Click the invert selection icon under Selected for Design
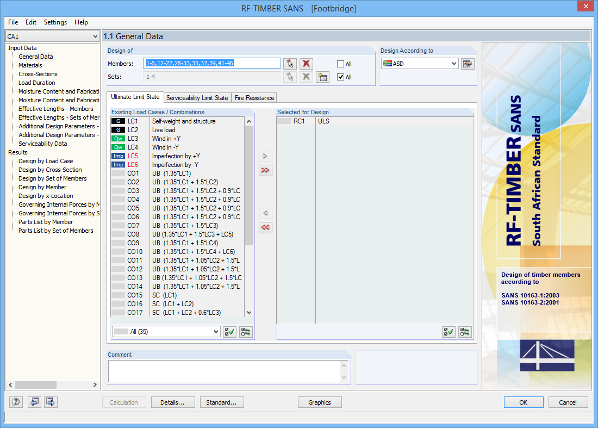Screen dimensions: 598x428 coord(465,331)
